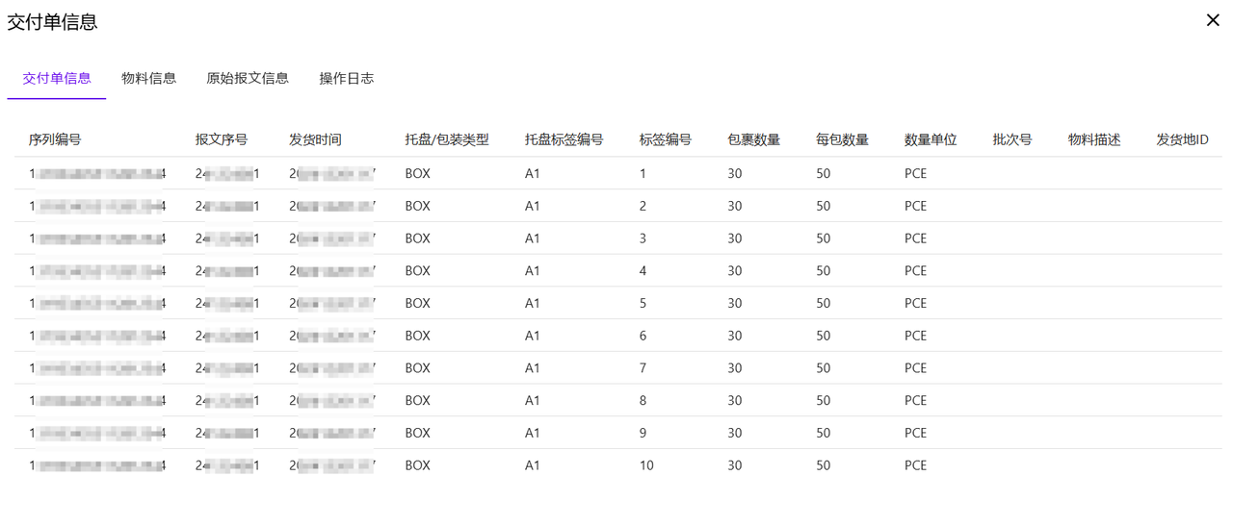Screen dimensions: 1233x526
Task: Click the 报文序号 column header
Action: 222,140
